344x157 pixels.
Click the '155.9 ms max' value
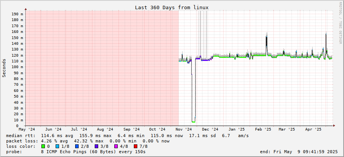coord(95,136)
